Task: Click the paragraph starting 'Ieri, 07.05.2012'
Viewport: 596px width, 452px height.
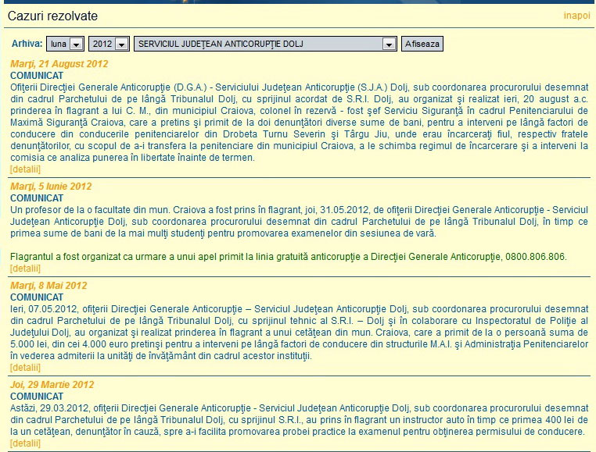Action: (299, 333)
